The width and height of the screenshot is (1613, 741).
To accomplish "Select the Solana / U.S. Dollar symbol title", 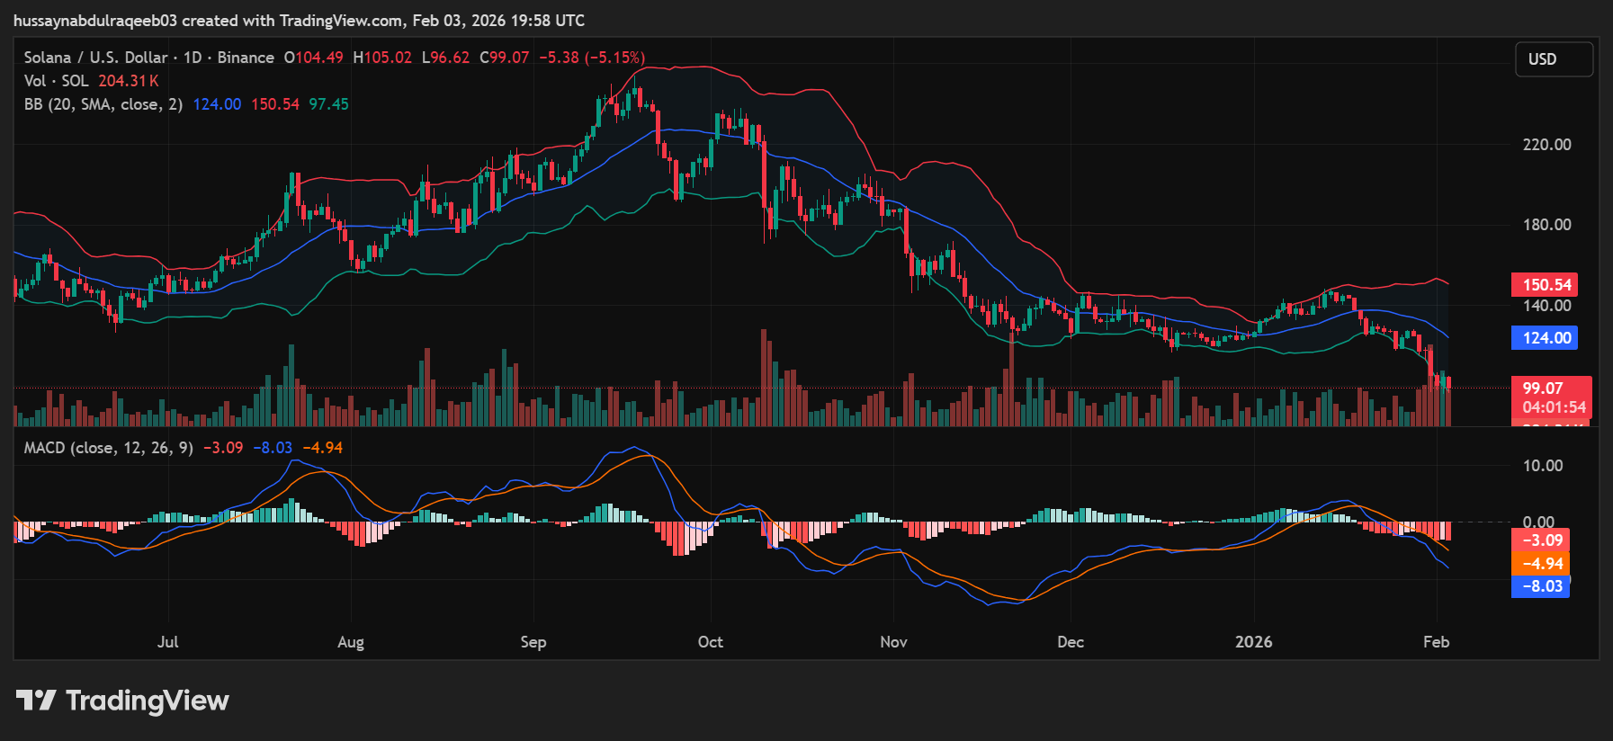I will point(95,58).
